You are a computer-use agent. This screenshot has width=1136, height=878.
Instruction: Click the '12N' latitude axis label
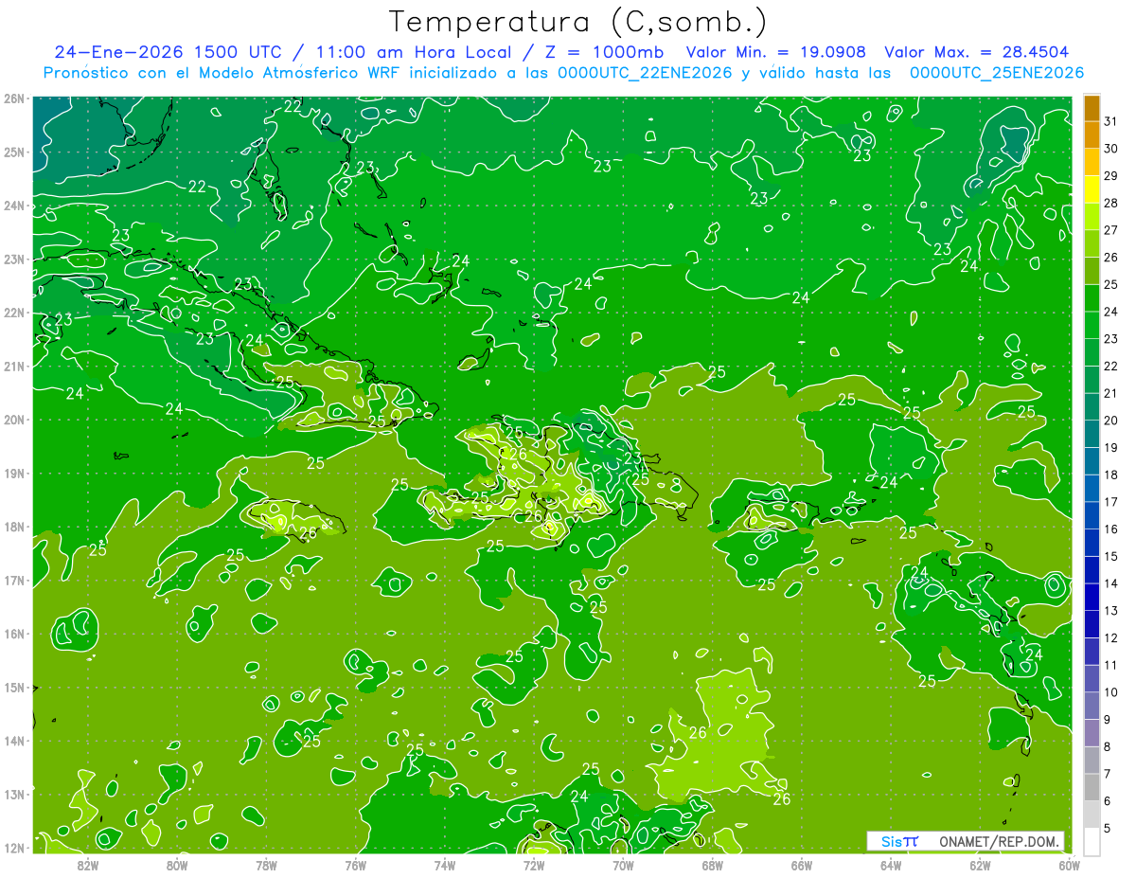coord(13,848)
